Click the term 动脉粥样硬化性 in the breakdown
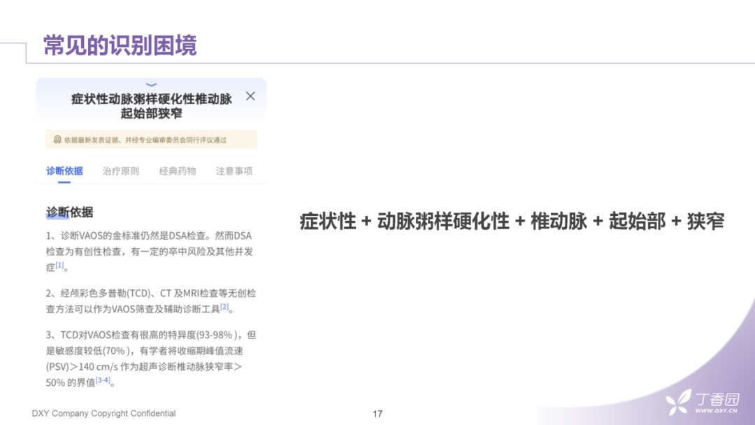This screenshot has width=755, height=425. (443, 222)
